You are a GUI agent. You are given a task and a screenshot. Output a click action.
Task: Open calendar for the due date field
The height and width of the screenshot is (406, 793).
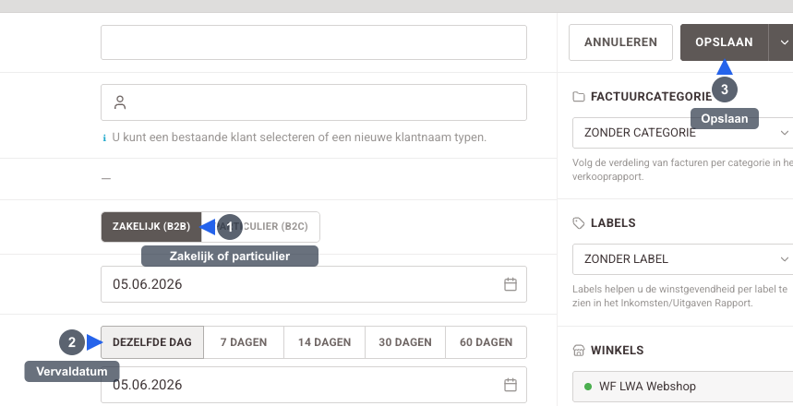click(x=511, y=385)
